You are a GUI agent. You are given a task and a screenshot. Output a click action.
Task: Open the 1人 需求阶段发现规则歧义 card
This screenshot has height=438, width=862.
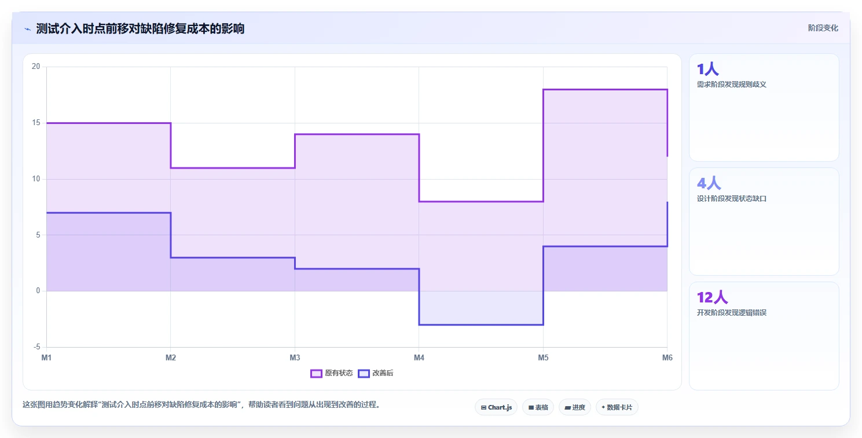pyautogui.click(x=764, y=107)
